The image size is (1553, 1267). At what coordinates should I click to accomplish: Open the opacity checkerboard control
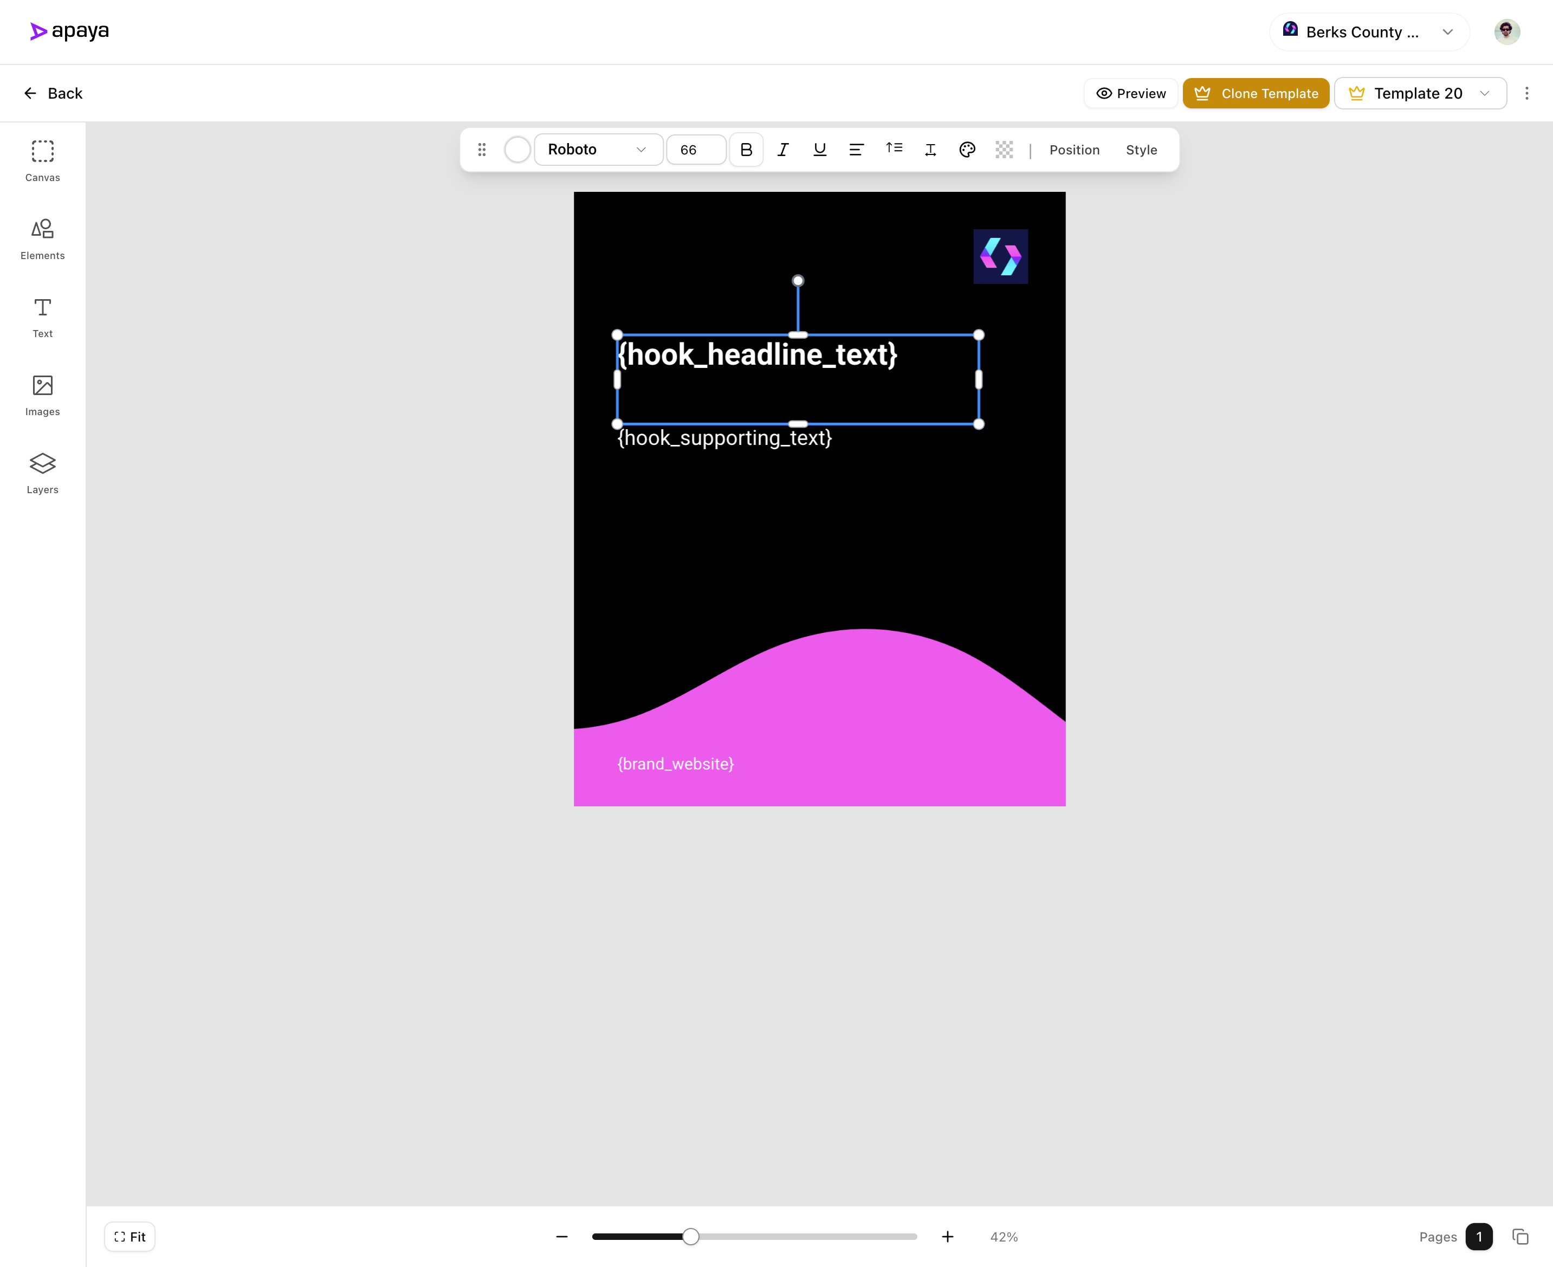pos(1004,150)
